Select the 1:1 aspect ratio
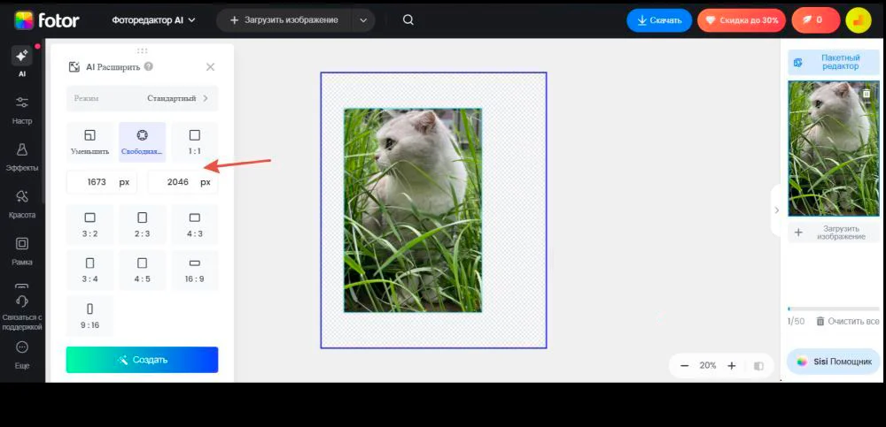886x427 pixels. (195, 142)
